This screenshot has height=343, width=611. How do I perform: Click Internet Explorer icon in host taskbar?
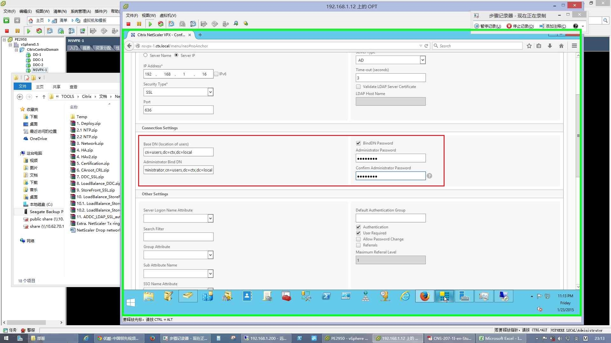tap(86, 338)
